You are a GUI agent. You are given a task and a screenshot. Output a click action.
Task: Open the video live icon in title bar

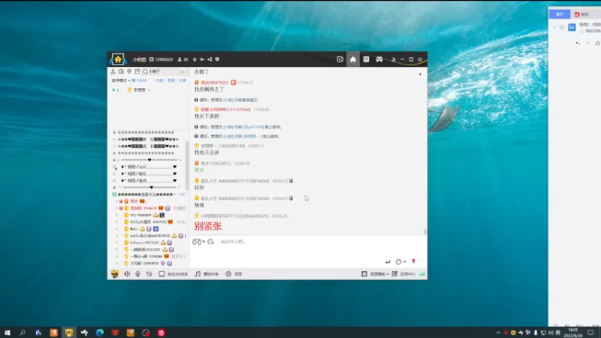[x=340, y=59]
